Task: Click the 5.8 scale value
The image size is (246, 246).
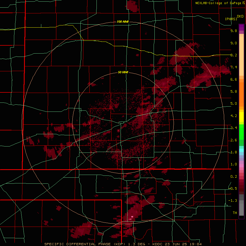Action: (x=234, y=92)
